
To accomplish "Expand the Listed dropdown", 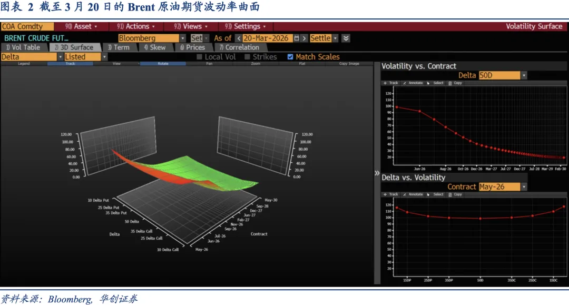I will point(104,57).
